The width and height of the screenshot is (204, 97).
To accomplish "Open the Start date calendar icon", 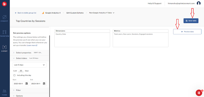I will point(27,84).
